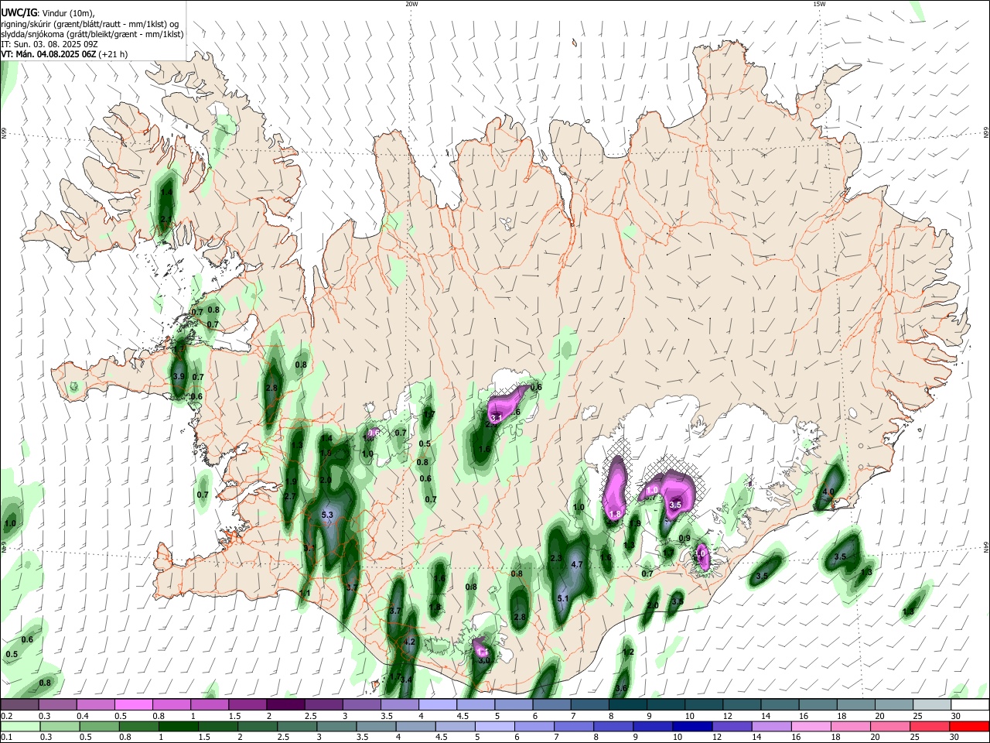
Task: Click the 4.7 precipitation value on the map
Action: [576, 565]
